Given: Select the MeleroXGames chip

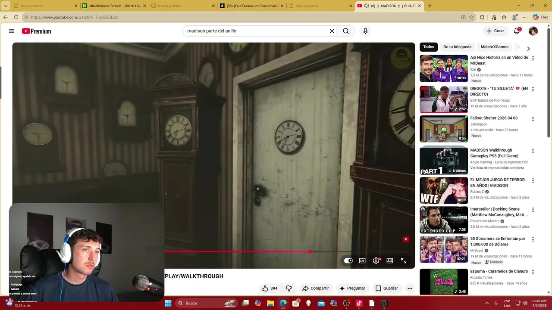Looking at the screenshot, I should pyautogui.click(x=495, y=47).
